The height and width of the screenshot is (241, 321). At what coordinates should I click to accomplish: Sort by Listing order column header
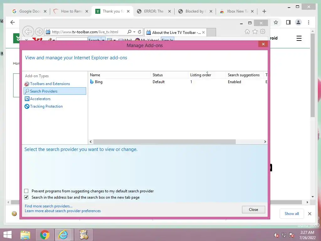[x=207, y=75]
